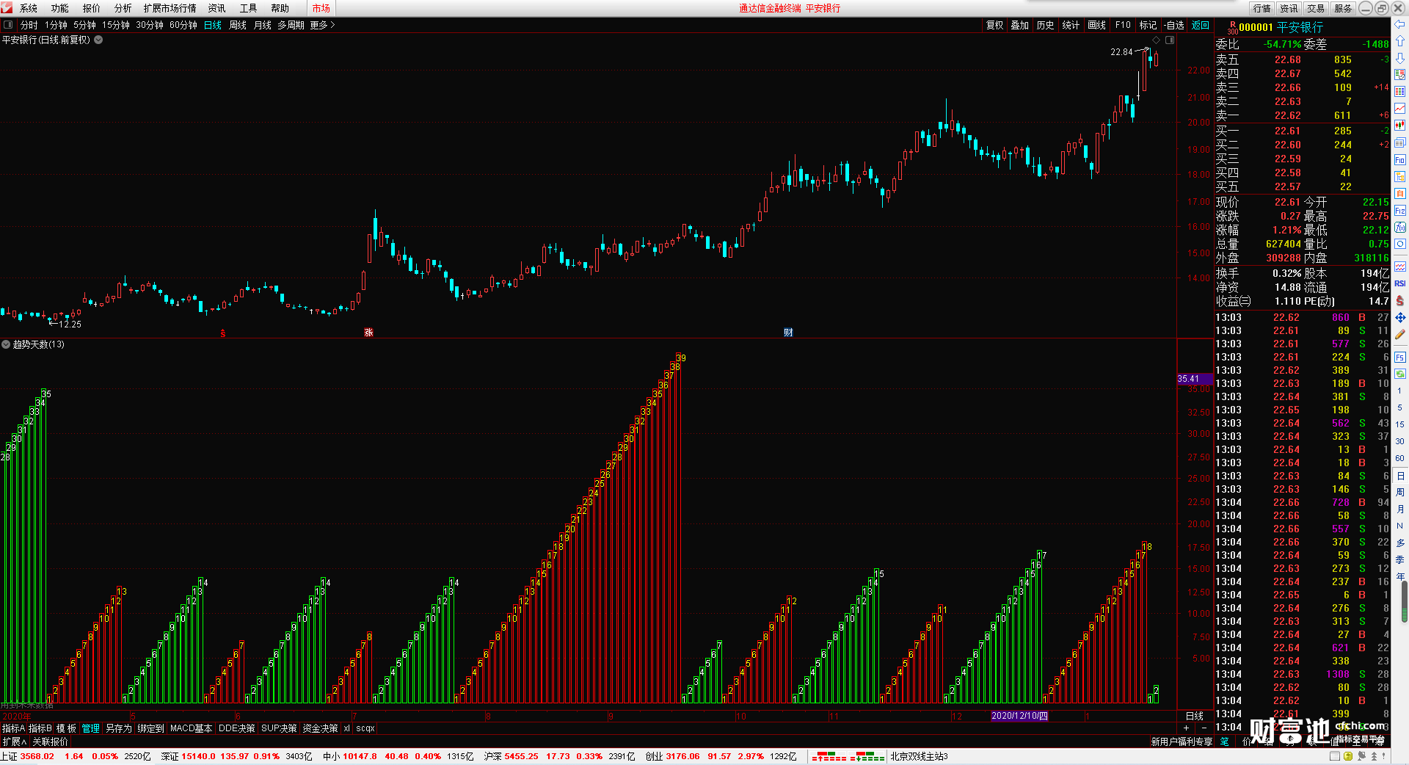Click the gear icon beside 趋势天数 indicator

[6, 344]
